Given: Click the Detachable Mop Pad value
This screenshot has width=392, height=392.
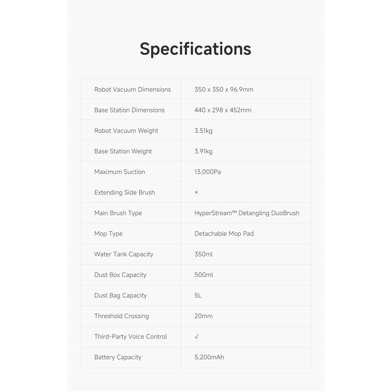Looking at the screenshot, I should click(224, 234).
